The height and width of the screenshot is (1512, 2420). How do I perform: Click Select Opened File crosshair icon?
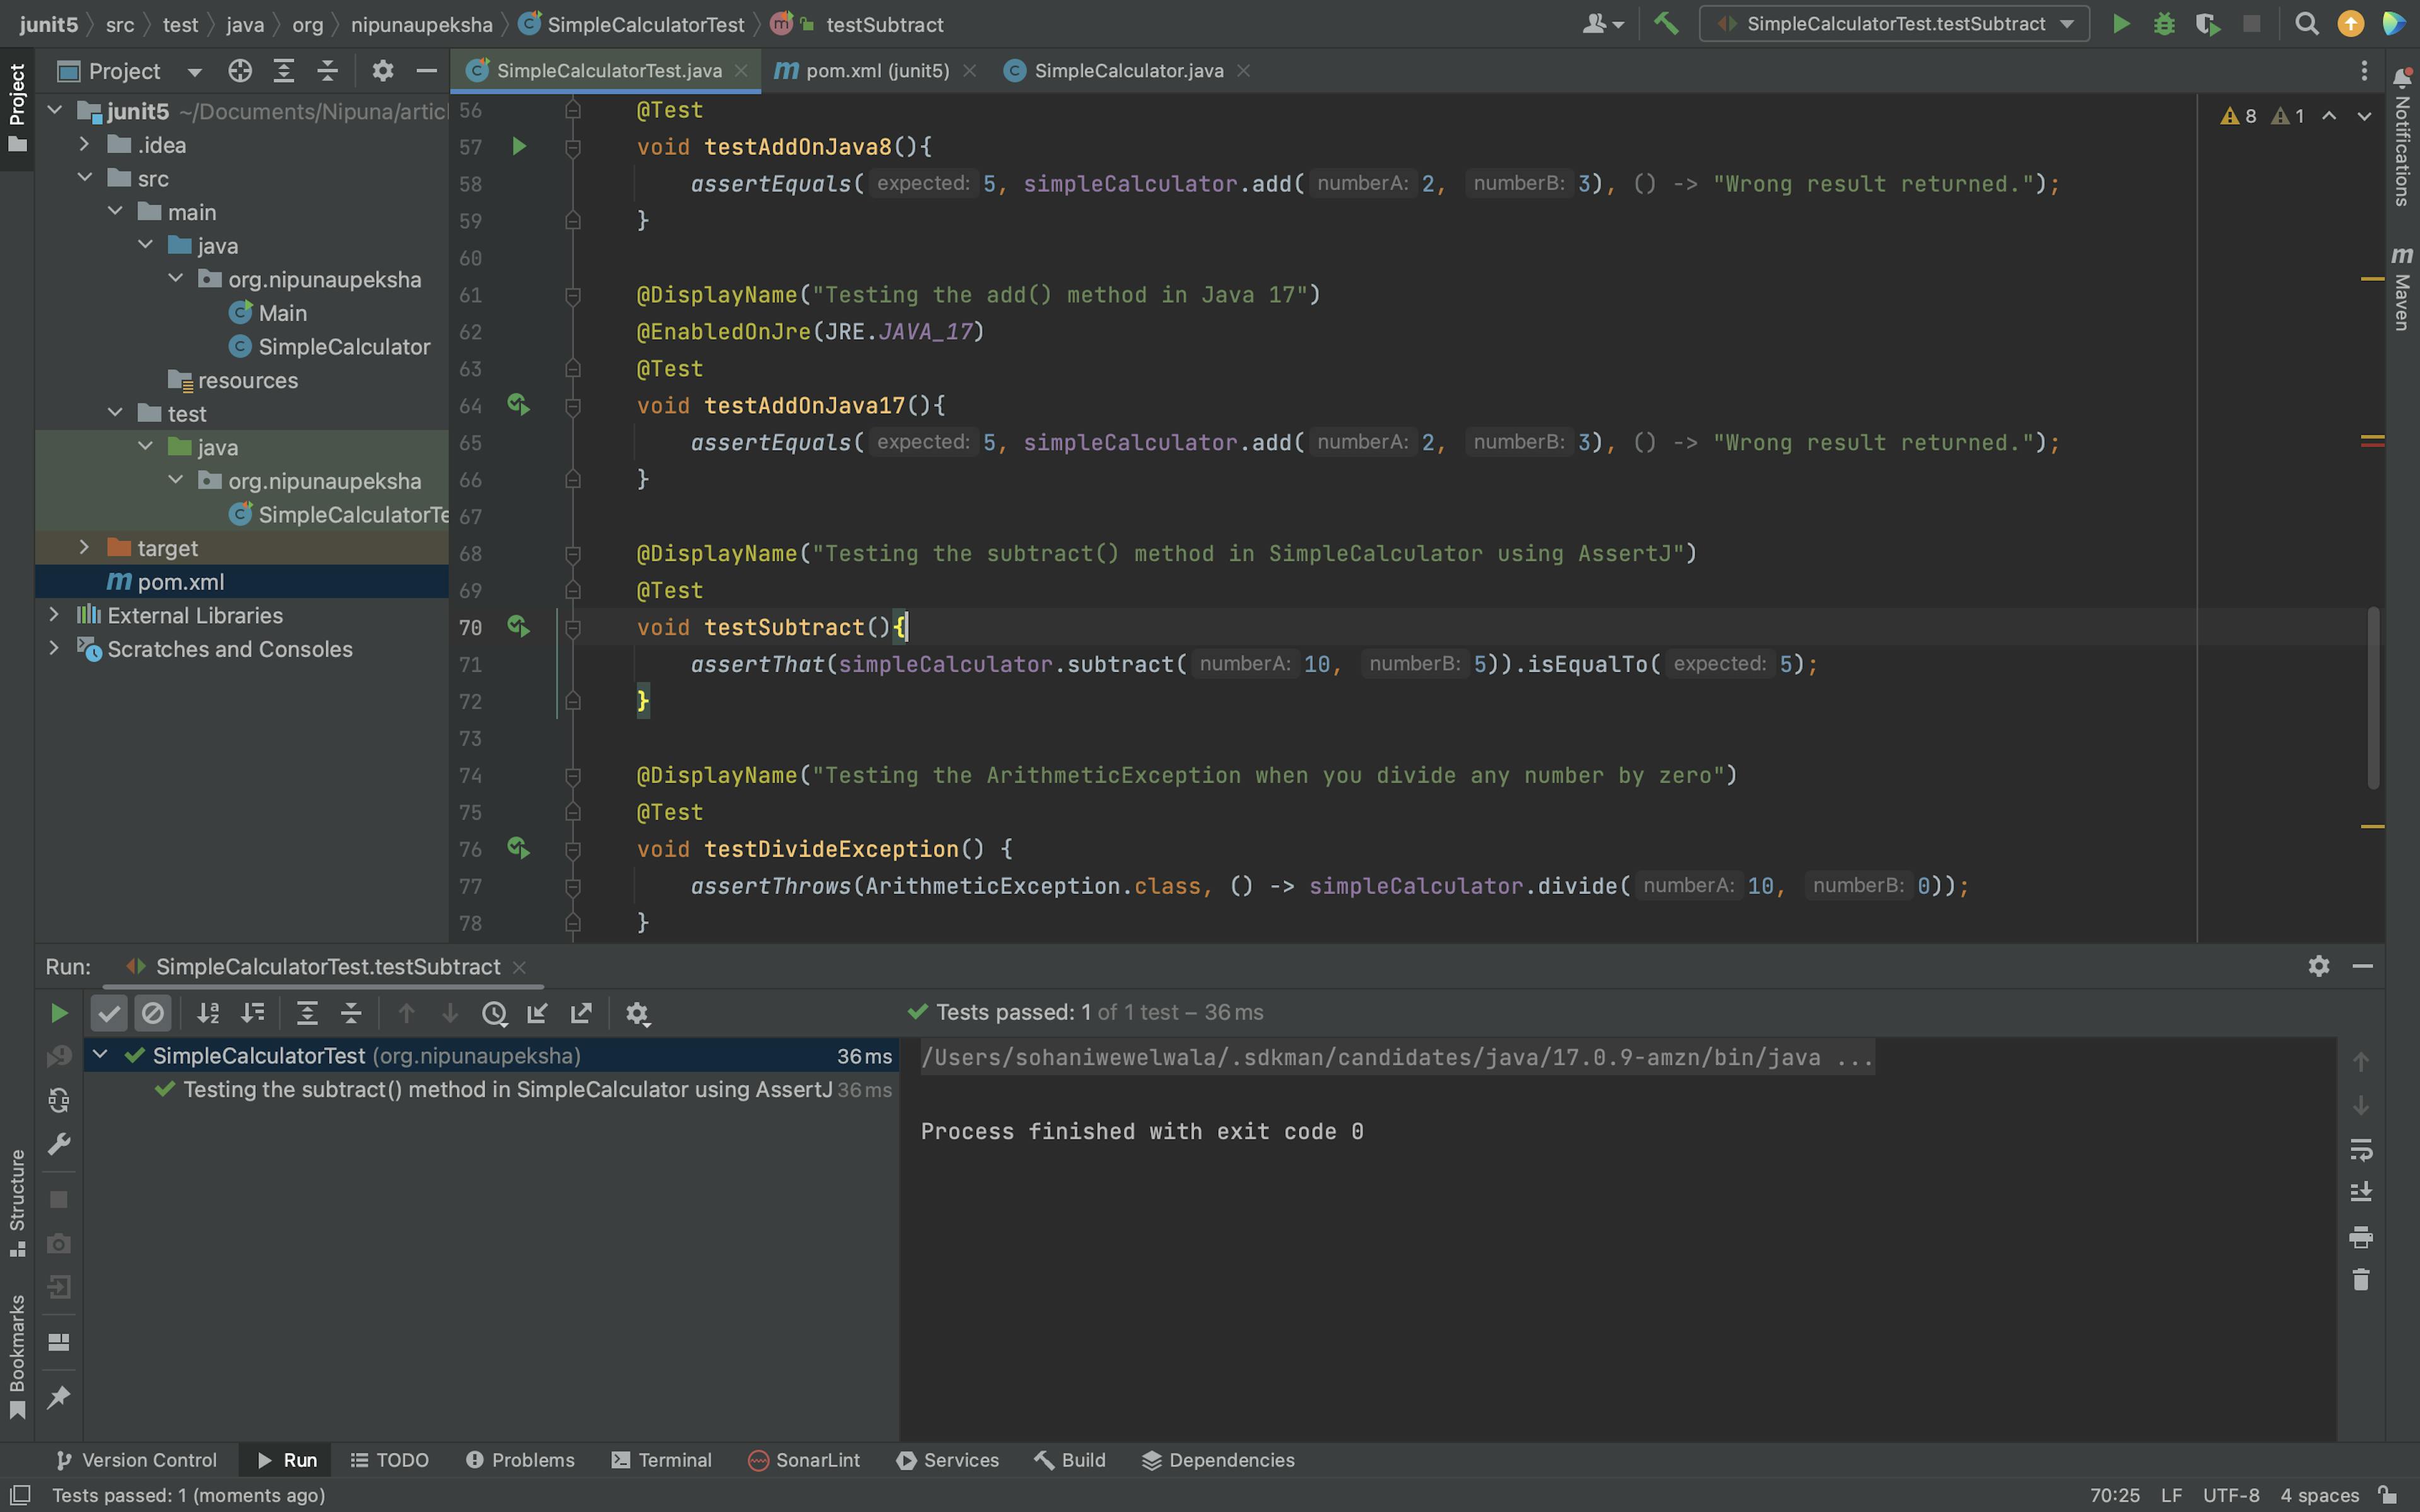point(240,71)
